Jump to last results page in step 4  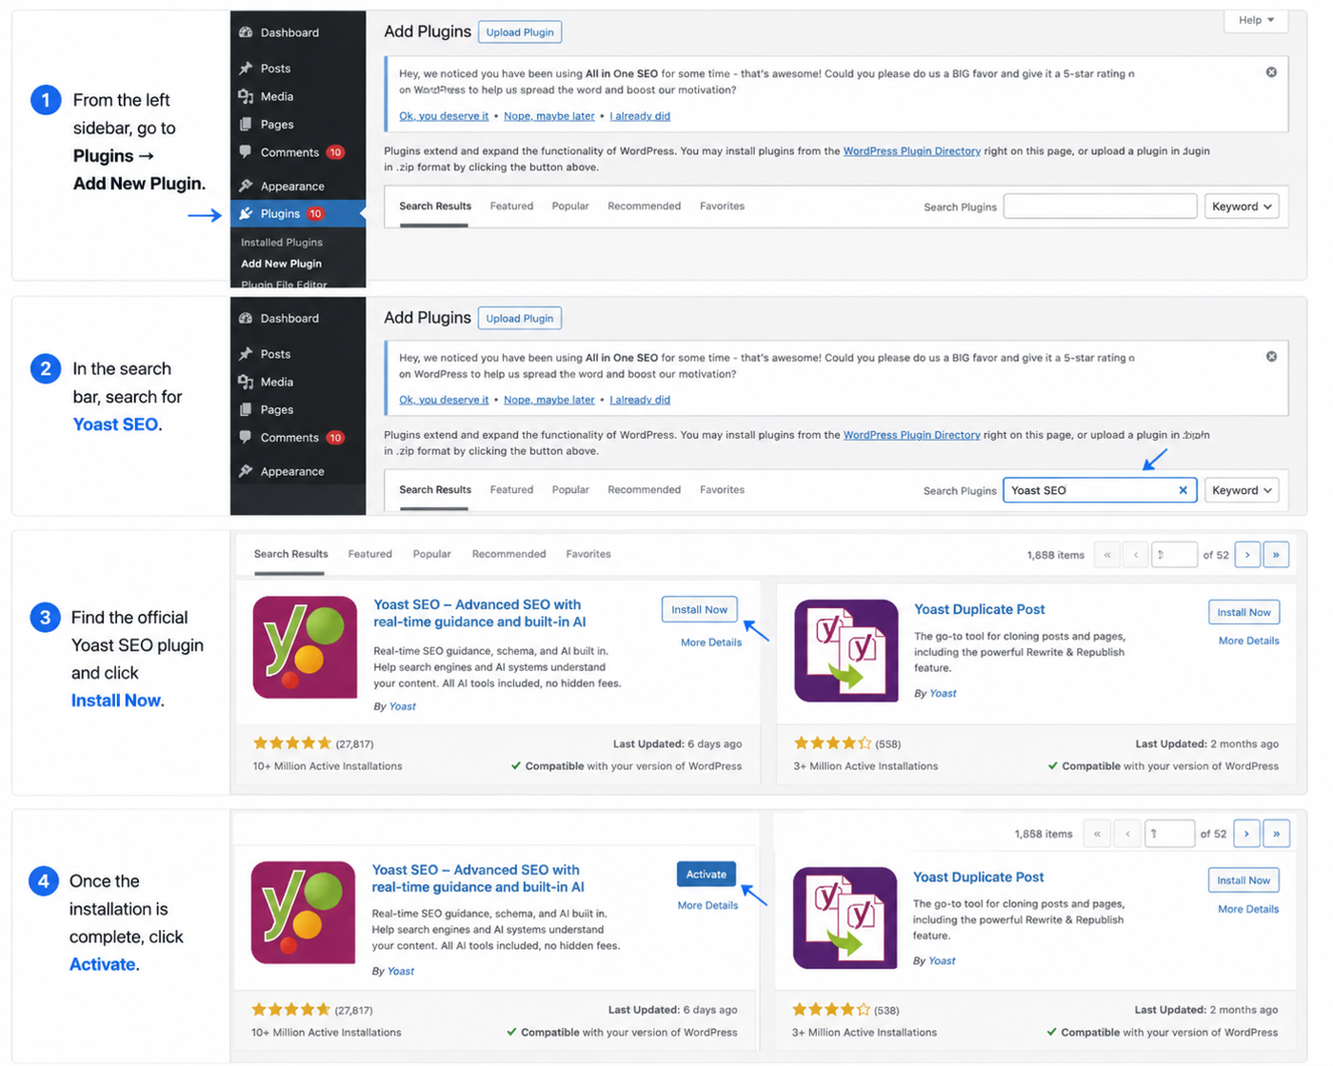(1276, 834)
